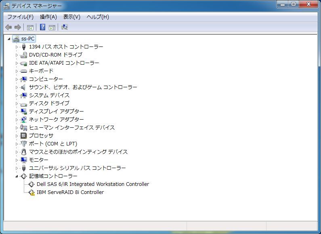Select ポート (COM と LPT) label
This screenshot has height=234, width=321.
[x=53, y=144]
